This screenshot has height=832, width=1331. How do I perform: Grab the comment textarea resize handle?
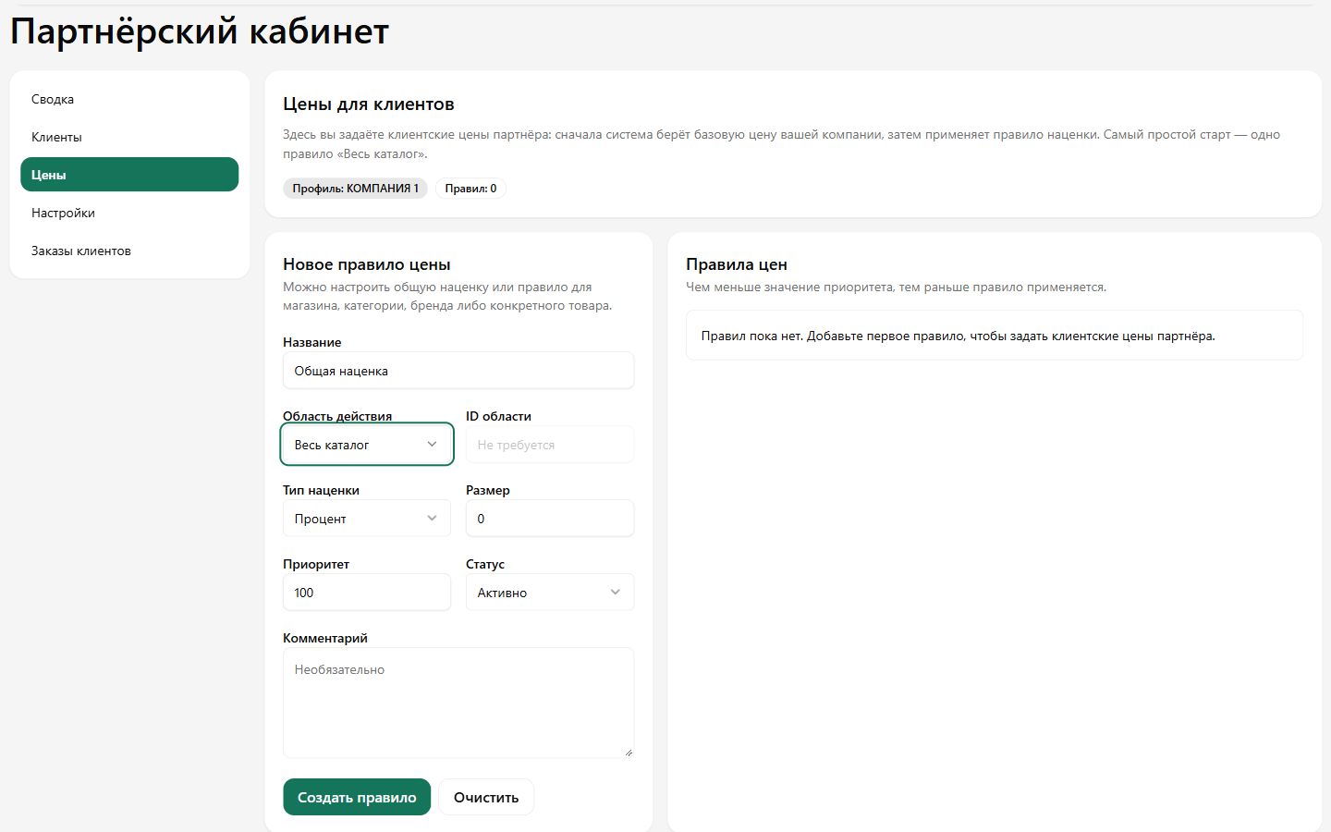tap(629, 752)
